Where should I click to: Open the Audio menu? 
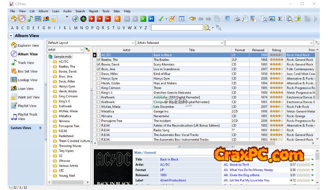67,11
